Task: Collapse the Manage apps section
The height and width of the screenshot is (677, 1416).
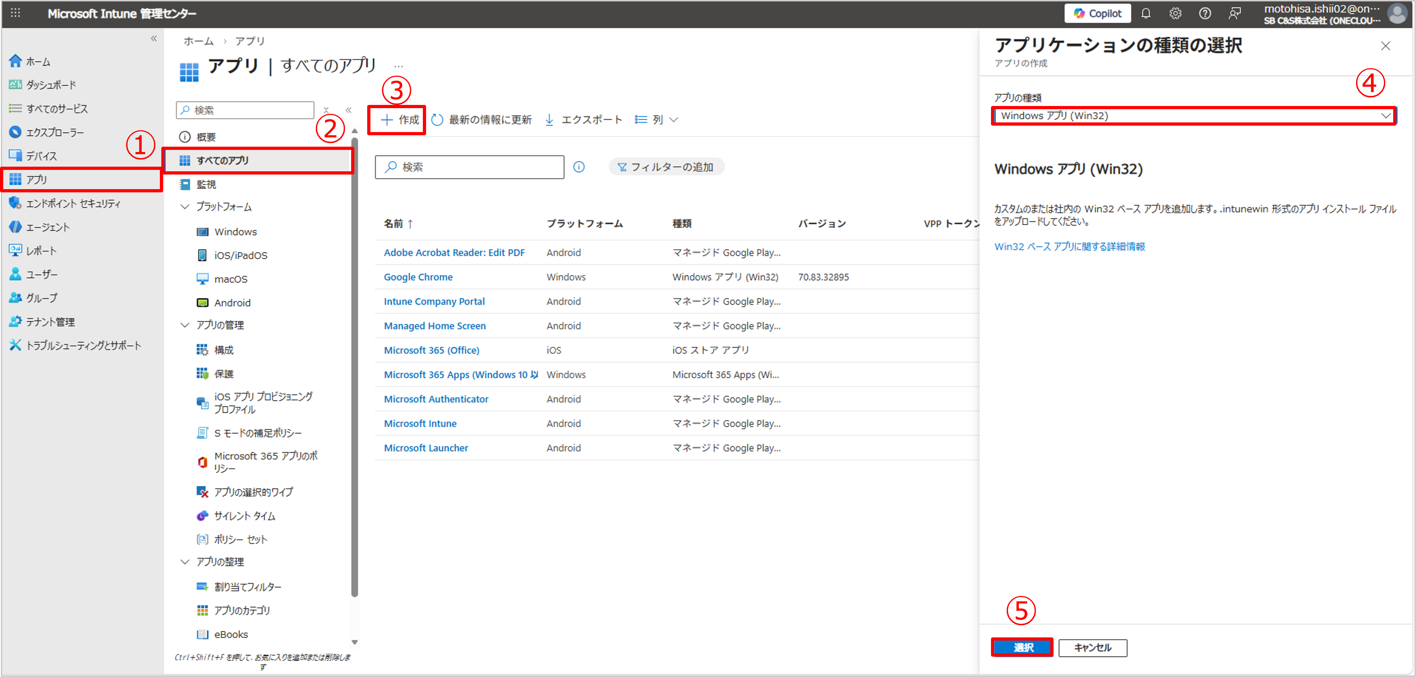Action: [185, 325]
